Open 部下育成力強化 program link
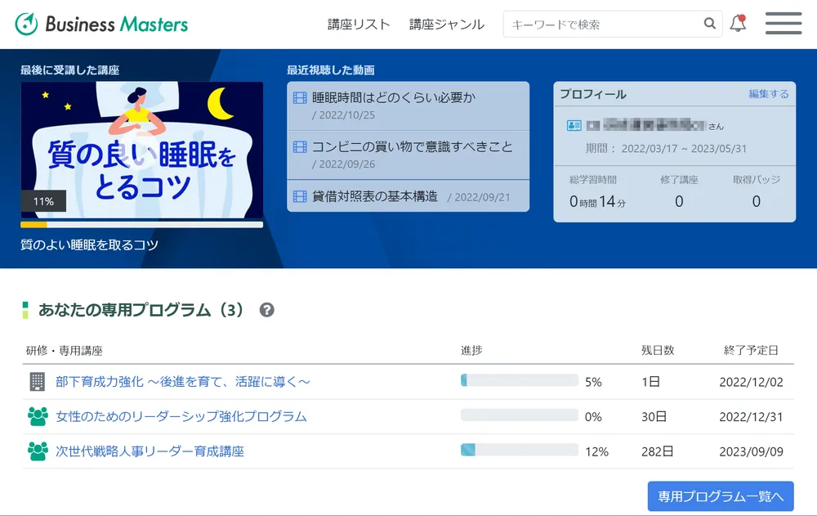This screenshot has height=516, width=817. click(183, 382)
